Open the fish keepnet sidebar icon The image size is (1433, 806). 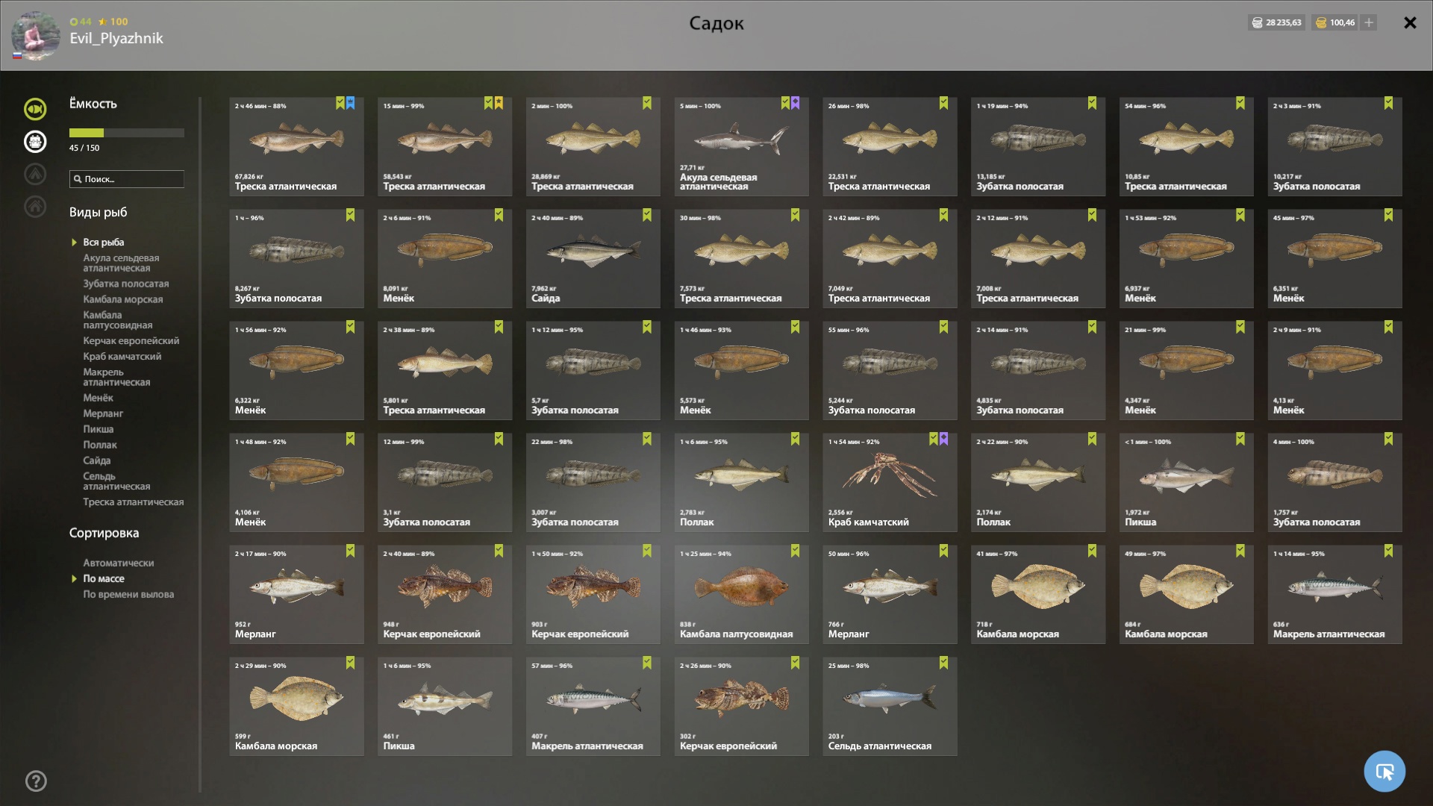(x=35, y=109)
